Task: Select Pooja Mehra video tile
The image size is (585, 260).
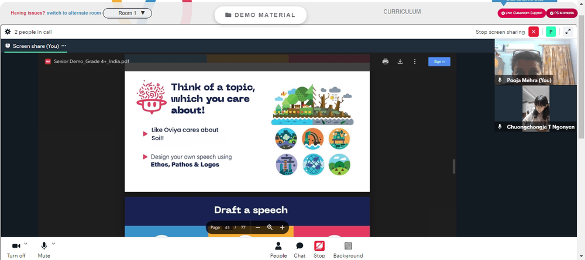Action: coord(535,62)
